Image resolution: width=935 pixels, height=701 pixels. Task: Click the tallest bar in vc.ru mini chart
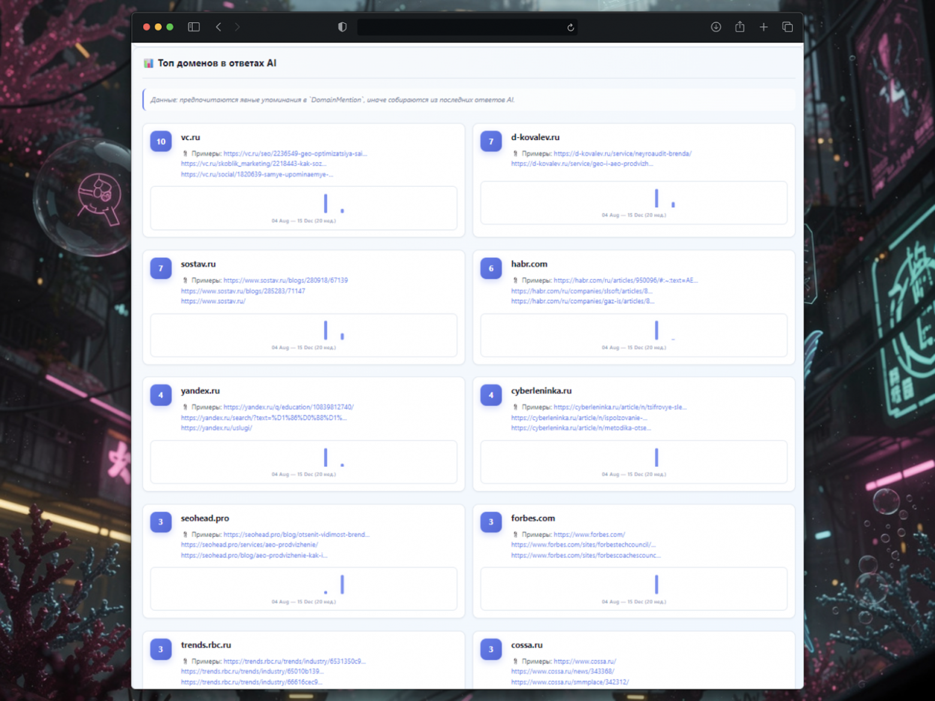(x=325, y=204)
